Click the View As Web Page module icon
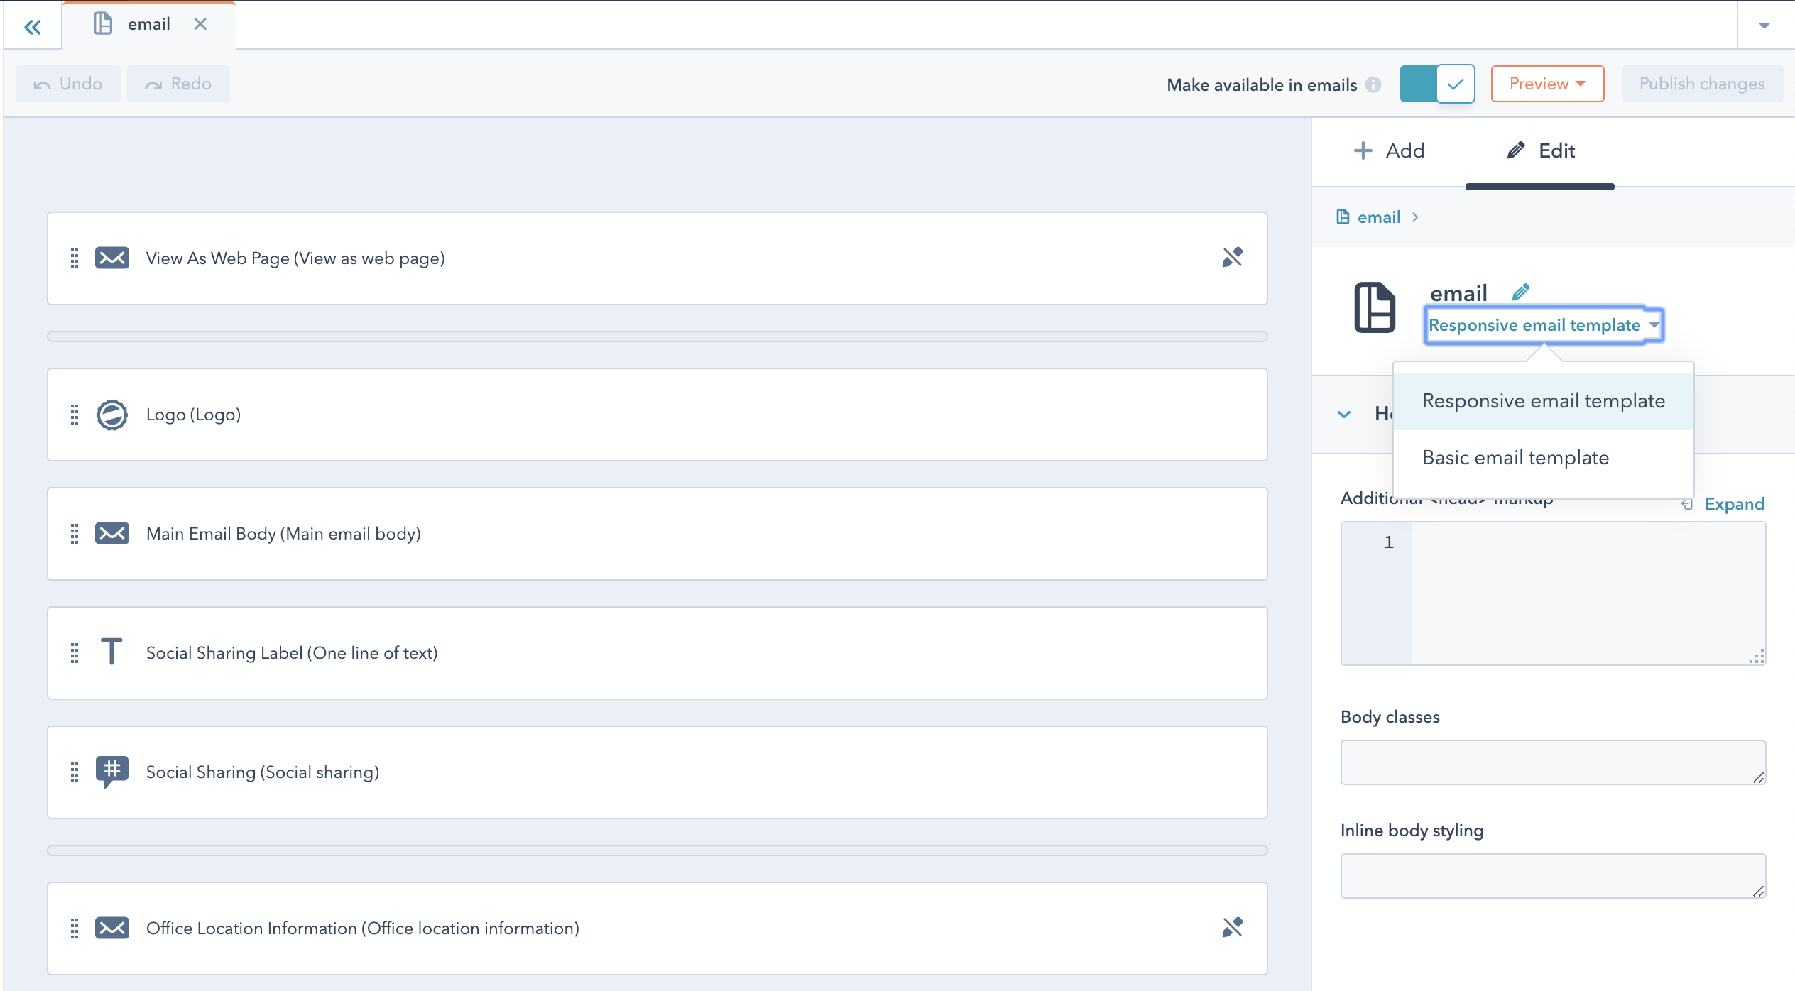The image size is (1795, 991). coord(111,258)
